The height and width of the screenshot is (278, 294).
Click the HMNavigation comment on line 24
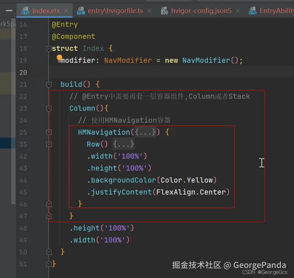[x=124, y=120]
